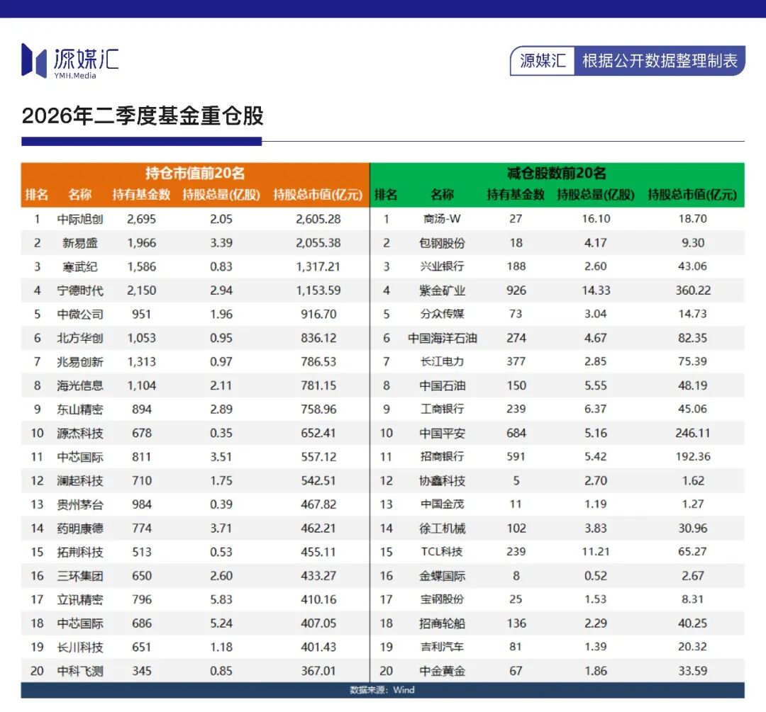Select the stock name 招商轮船

coord(442,623)
